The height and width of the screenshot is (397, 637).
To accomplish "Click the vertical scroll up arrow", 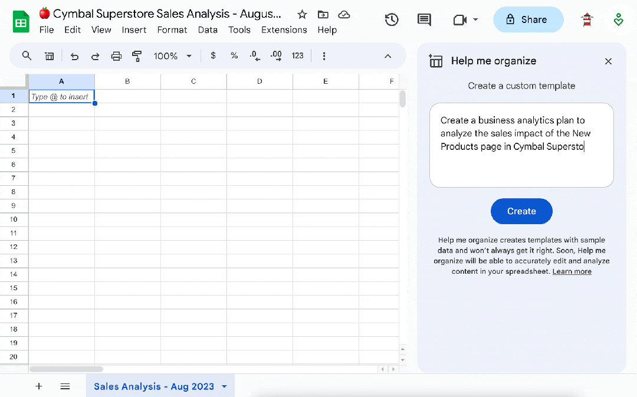I will point(403,349).
